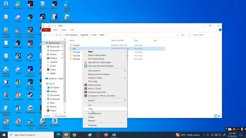Open Firefox from the taskbar

pyautogui.click(x=106, y=135)
